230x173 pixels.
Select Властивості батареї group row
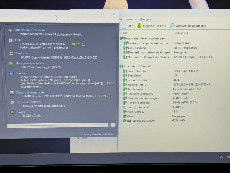point(135,66)
